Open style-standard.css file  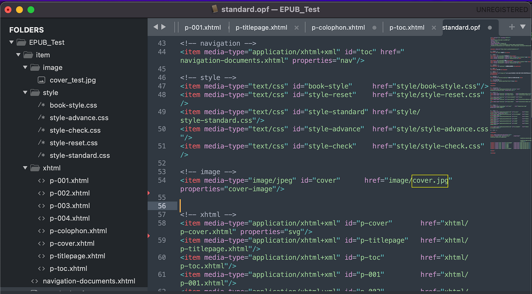click(80, 156)
